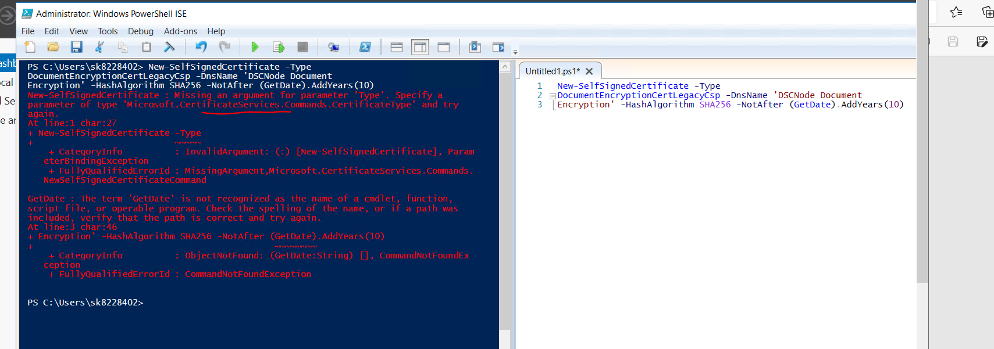Click -NotAfter parameter in script editor
Screen dimensions: 994x349
click(760, 105)
